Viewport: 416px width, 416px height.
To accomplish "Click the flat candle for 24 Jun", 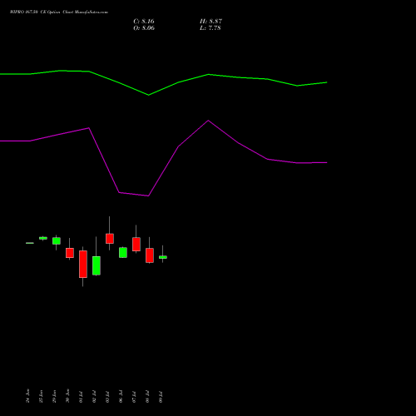I will (30, 243).
